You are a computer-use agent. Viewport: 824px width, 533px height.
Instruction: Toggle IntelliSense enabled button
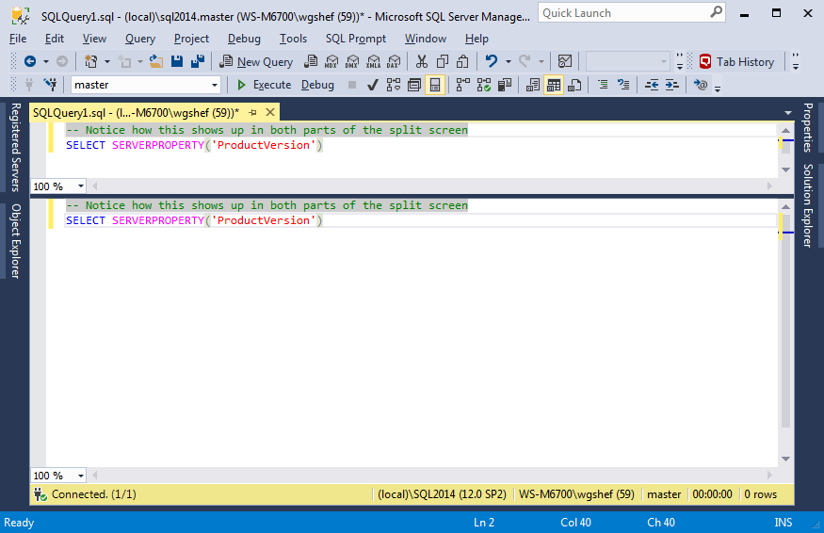[x=435, y=85]
